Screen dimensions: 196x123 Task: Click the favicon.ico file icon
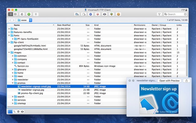pos(15,66)
